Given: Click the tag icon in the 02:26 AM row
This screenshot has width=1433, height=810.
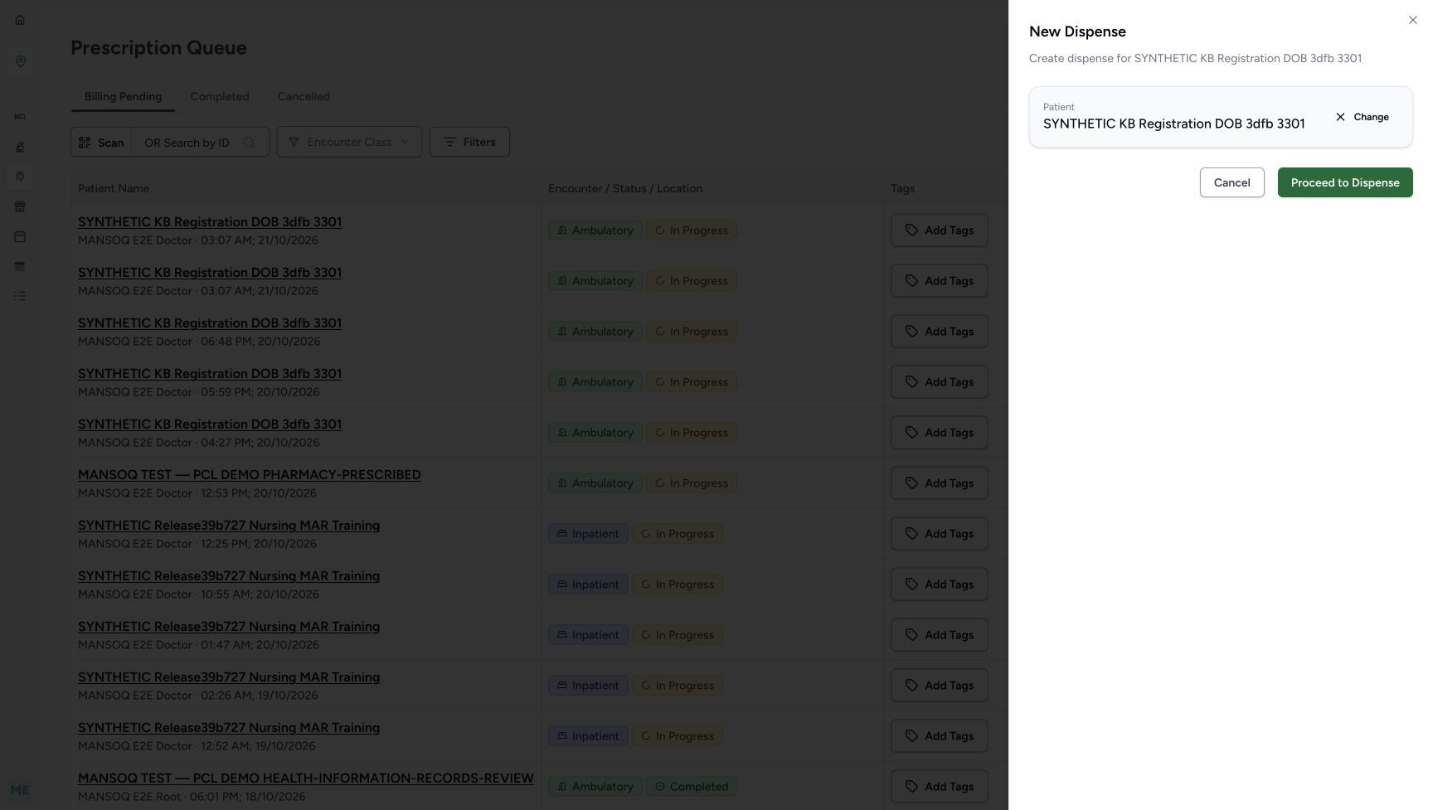Looking at the screenshot, I should 911,686.
